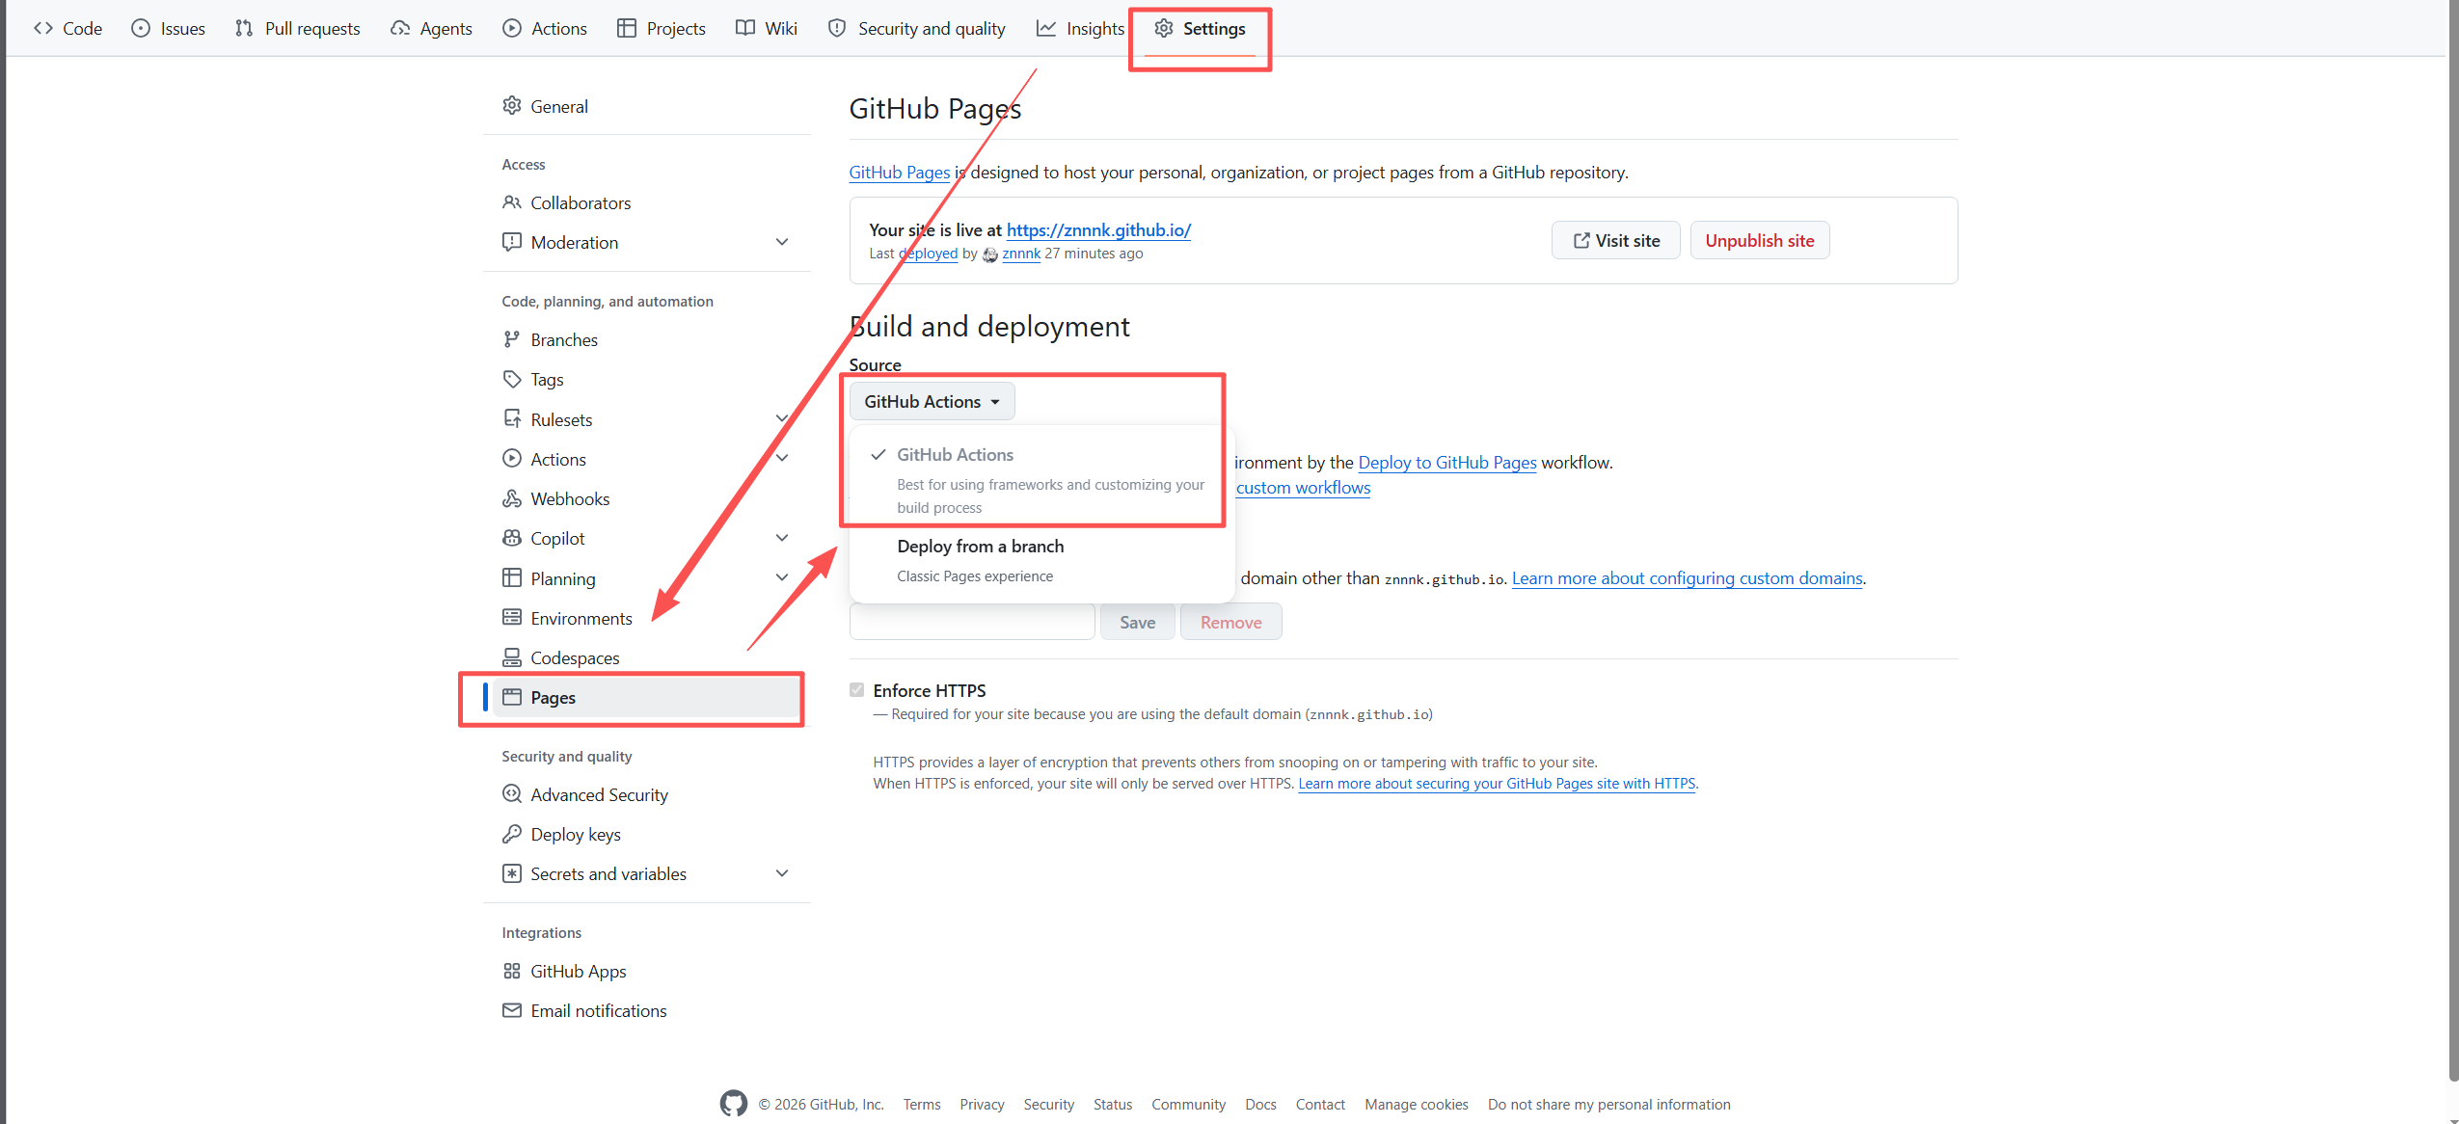Screen dimensions: 2459x1124
Task: Click the Unpublish site button
Action: point(1760,240)
